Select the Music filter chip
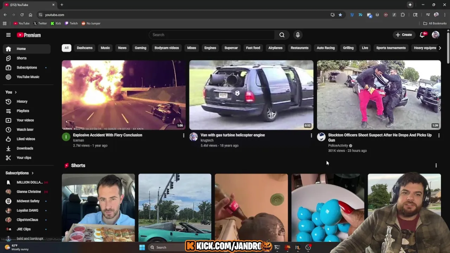The height and width of the screenshot is (253, 450). tap(105, 48)
